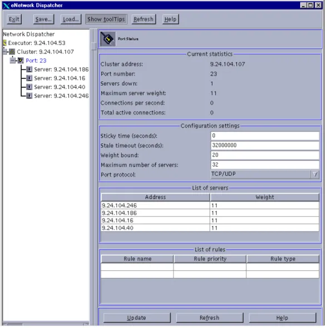Image resolution: width=327 pixels, height=328 pixels.
Task: Click the Stale timeout input field
Action: click(x=265, y=146)
